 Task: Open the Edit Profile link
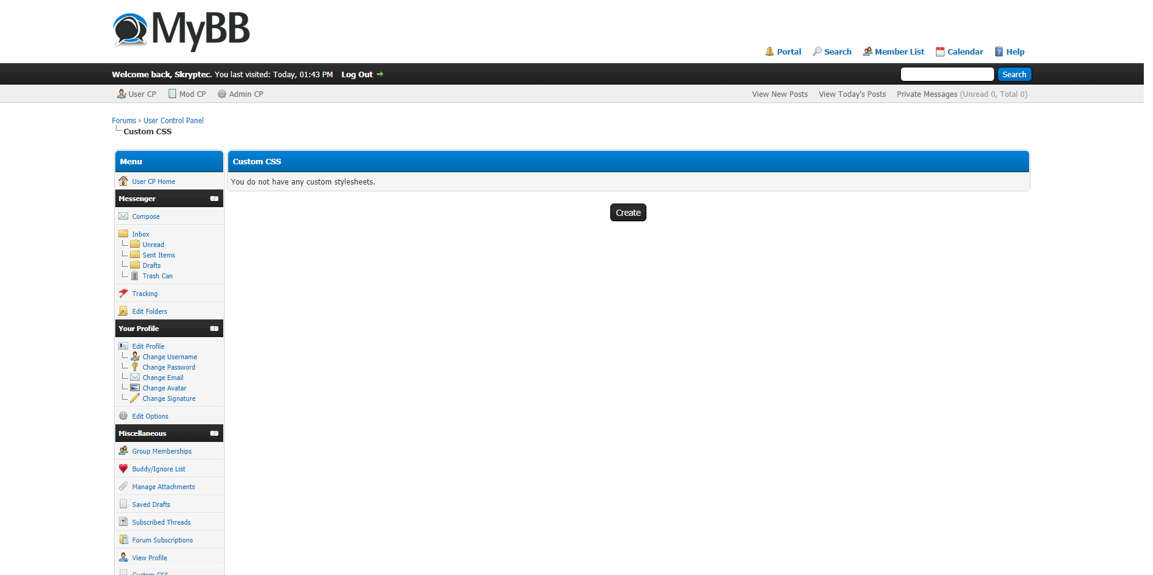pos(148,346)
